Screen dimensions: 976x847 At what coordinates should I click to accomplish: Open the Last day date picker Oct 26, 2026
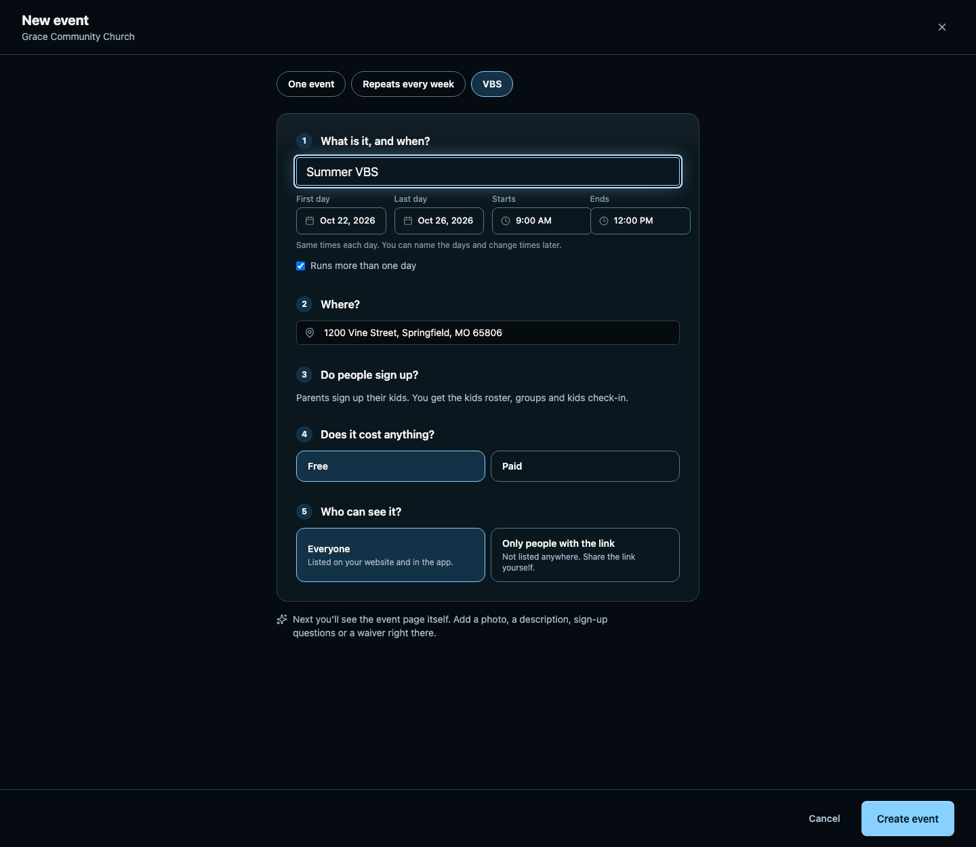tap(439, 221)
